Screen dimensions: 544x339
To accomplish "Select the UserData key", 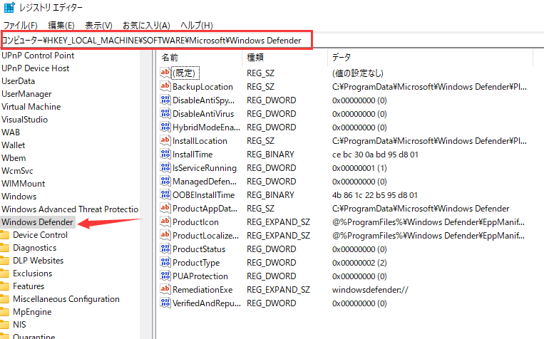I will 18,80.
